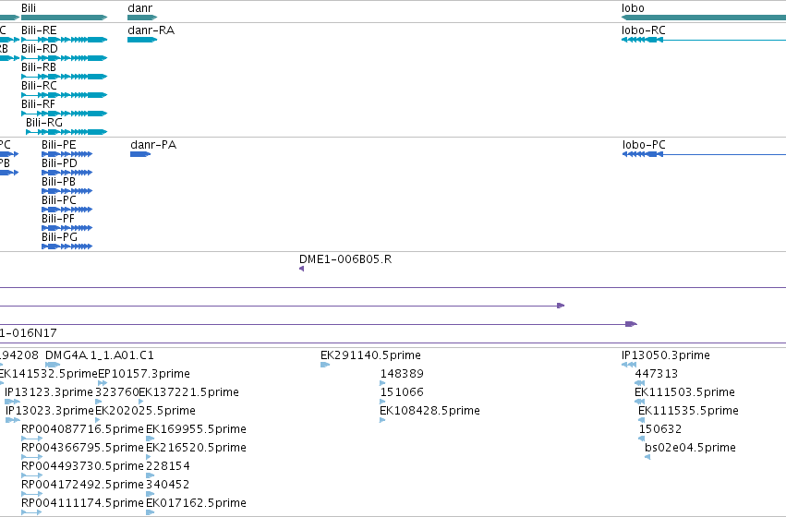Viewport: 786px width, 517px height.
Task: Open the Bili-PG protein feature
Action: tap(67, 246)
